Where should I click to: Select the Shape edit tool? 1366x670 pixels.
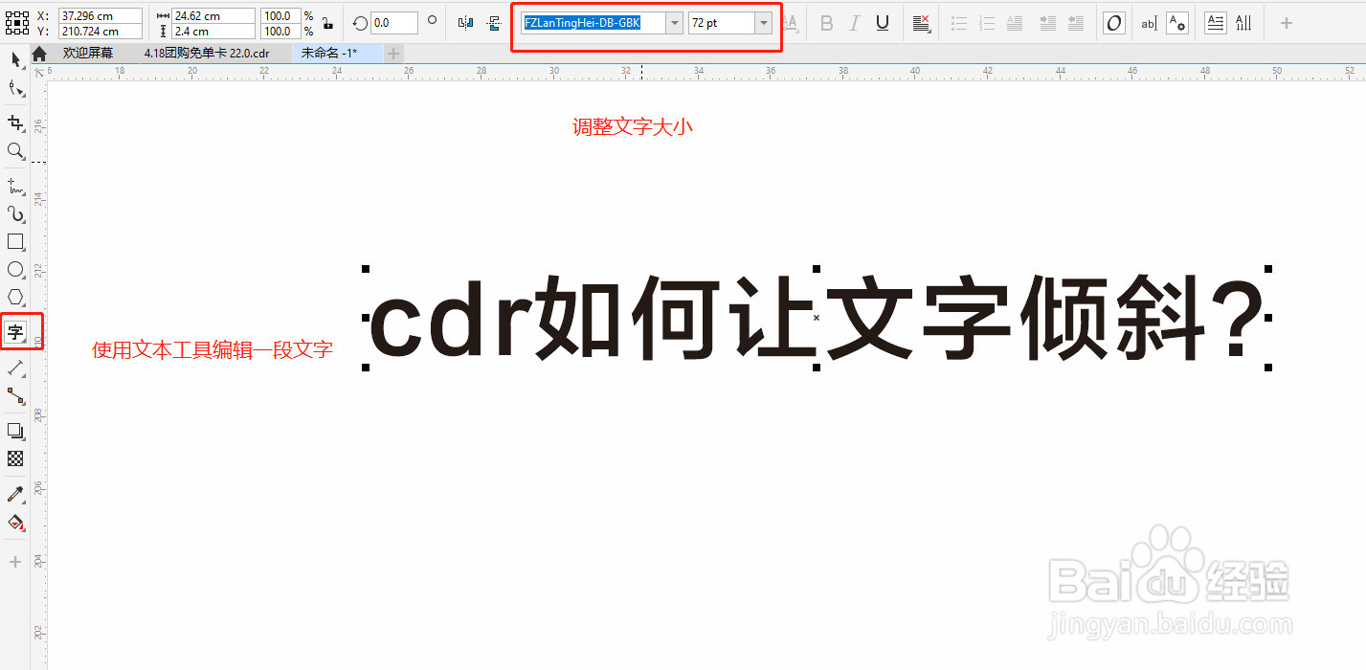(15, 89)
